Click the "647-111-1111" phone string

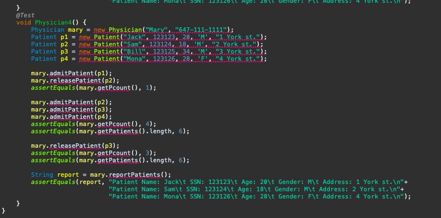pyautogui.click(x=201, y=30)
